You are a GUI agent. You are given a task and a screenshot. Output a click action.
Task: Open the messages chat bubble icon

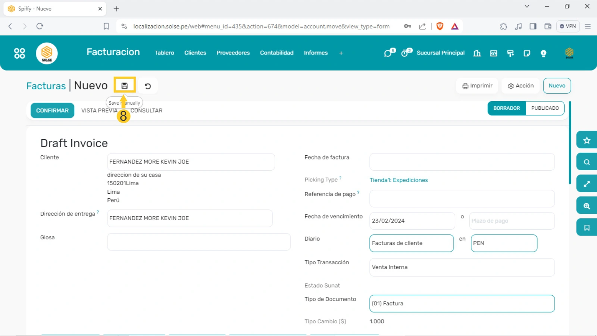[x=388, y=53]
